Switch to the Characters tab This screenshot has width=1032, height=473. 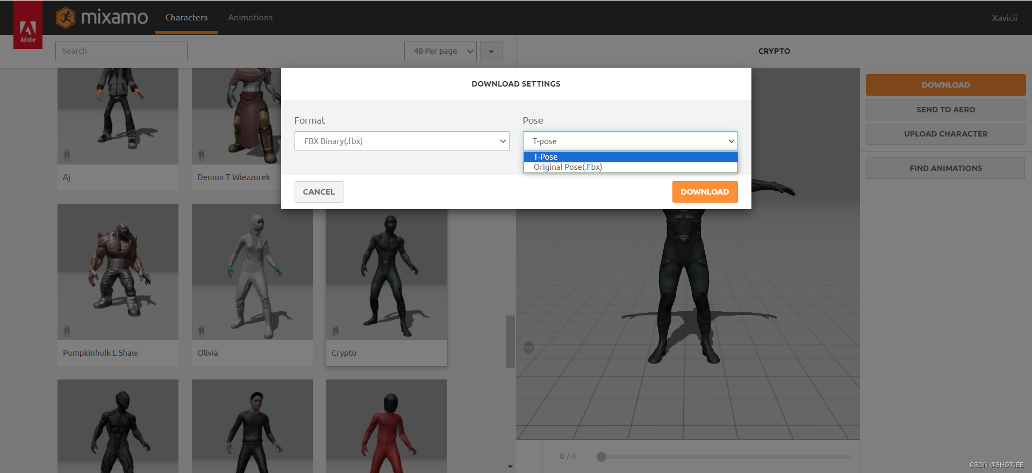pyautogui.click(x=187, y=18)
